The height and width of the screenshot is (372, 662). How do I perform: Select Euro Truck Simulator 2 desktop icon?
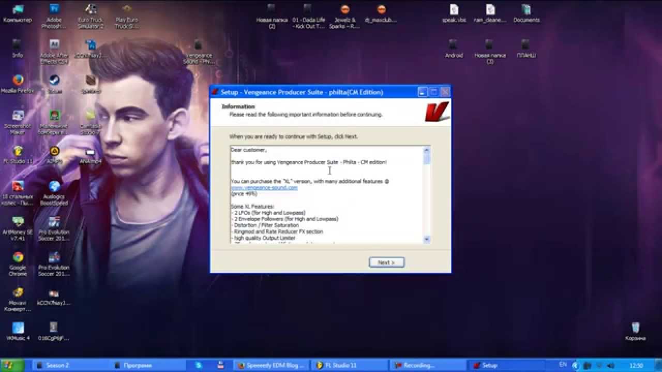click(91, 16)
